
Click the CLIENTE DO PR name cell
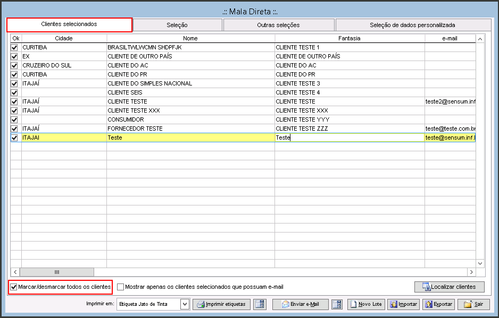(x=190, y=75)
